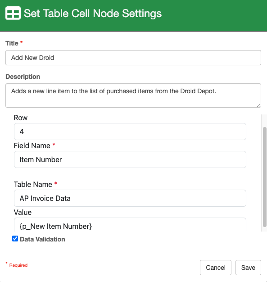Screen dimensions: 267x282
Task: Click the Field Name label
Action: pyautogui.click(x=32, y=146)
